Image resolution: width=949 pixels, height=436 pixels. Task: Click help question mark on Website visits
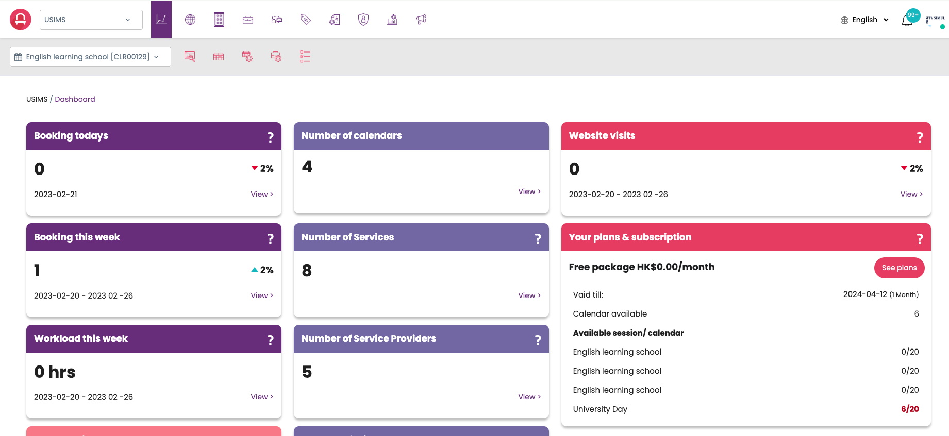point(920,137)
